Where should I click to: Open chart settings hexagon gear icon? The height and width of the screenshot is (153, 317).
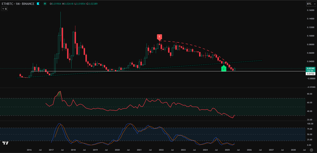pyautogui.click(x=311, y=150)
